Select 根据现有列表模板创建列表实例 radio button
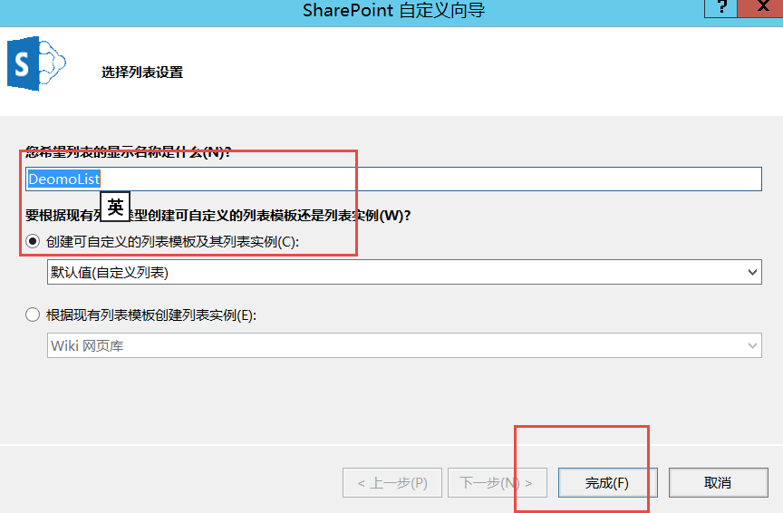The height and width of the screenshot is (513, 783). tap(33, 315)
